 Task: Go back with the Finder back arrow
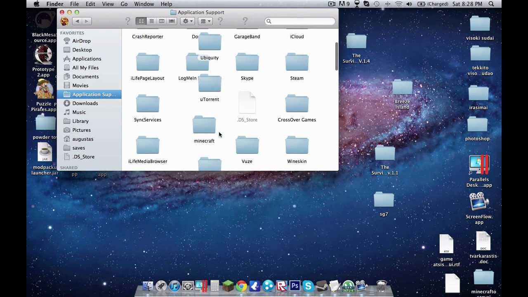coord(77,21)
